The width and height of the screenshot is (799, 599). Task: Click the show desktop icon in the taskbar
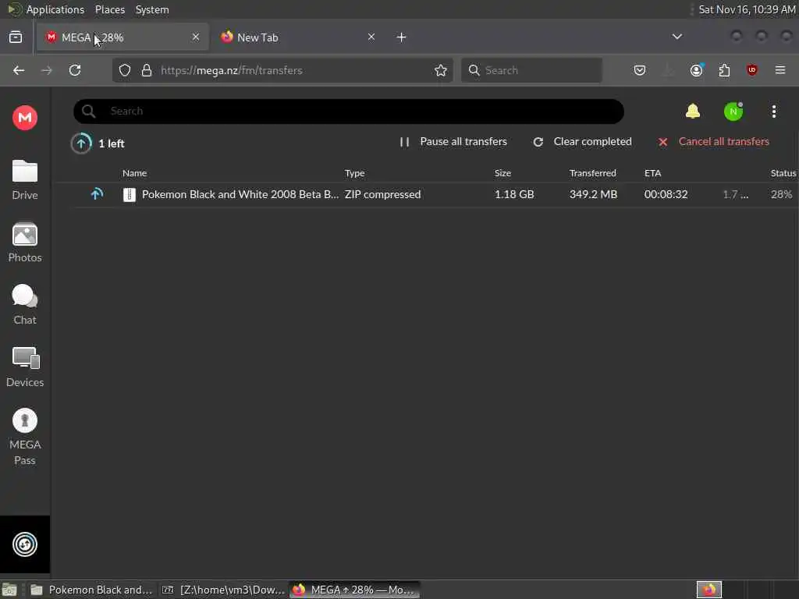pos(9,590)
